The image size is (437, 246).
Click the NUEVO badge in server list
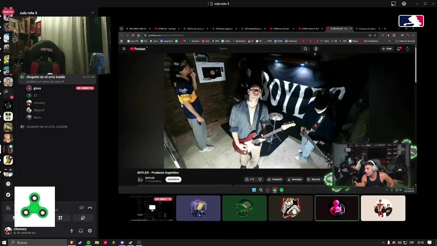pos(8,12)
